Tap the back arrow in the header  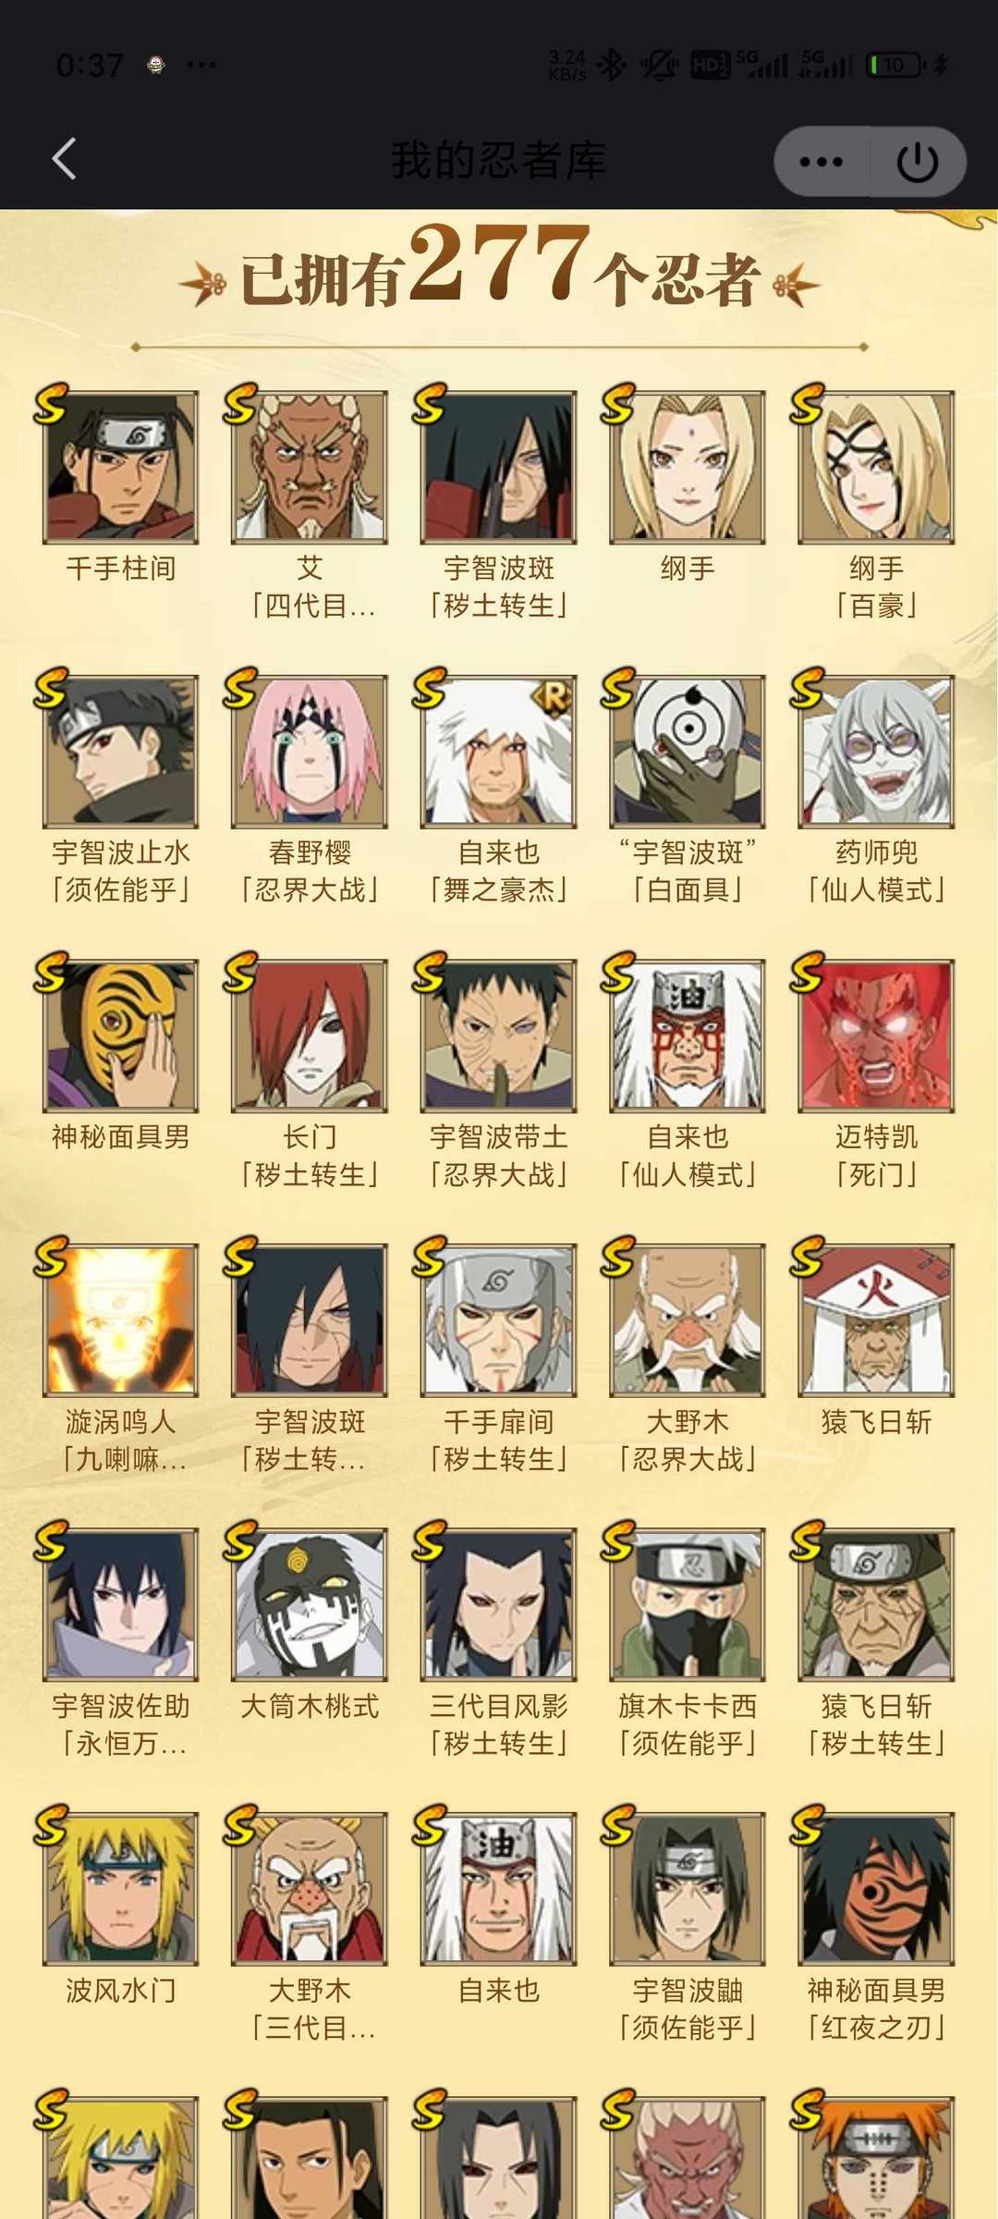point(64,159)
